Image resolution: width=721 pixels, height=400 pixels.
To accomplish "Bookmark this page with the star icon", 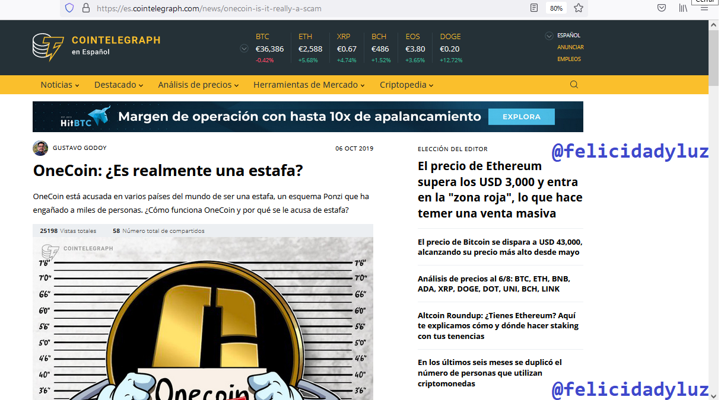I will pyautogui.click(x=579, y=8).
